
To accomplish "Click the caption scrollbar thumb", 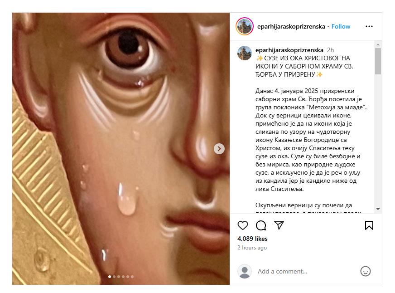I will pyautogui.click(x=378, y=61).
